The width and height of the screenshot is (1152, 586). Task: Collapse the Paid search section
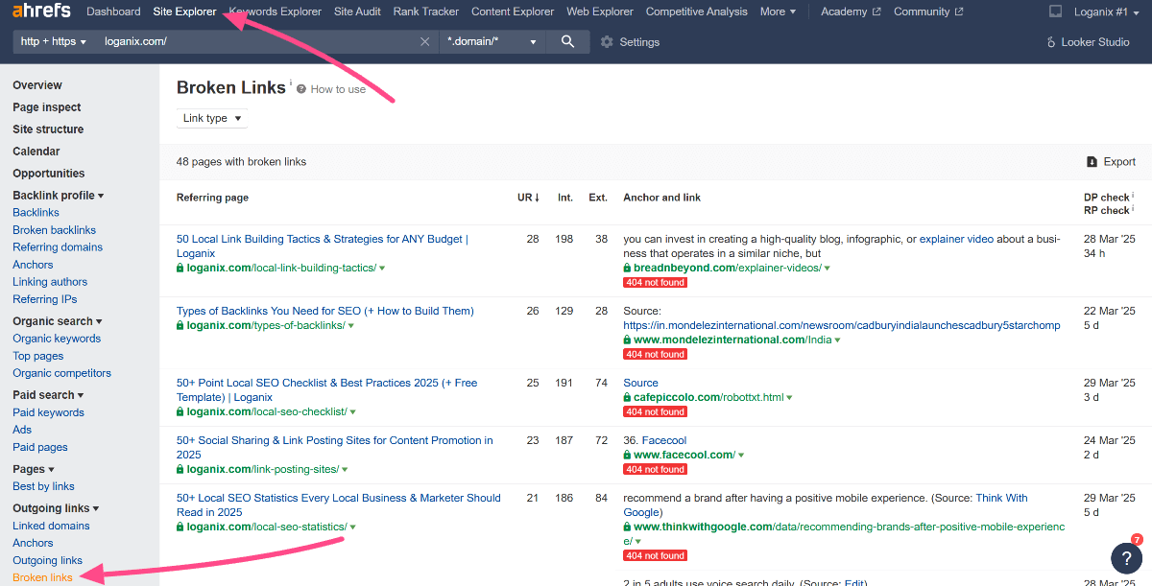point(48,395)
